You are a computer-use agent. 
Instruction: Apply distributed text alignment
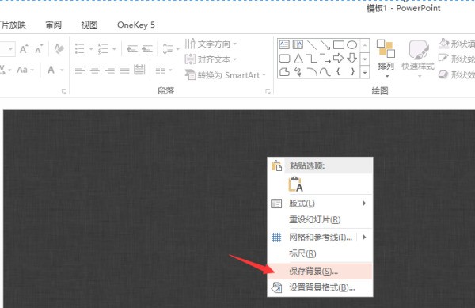tap(139, 70)
